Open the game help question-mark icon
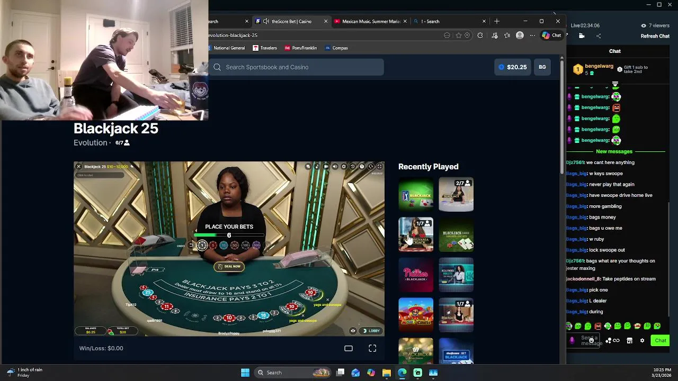This screenshot has height=381, width=678. 362,167
